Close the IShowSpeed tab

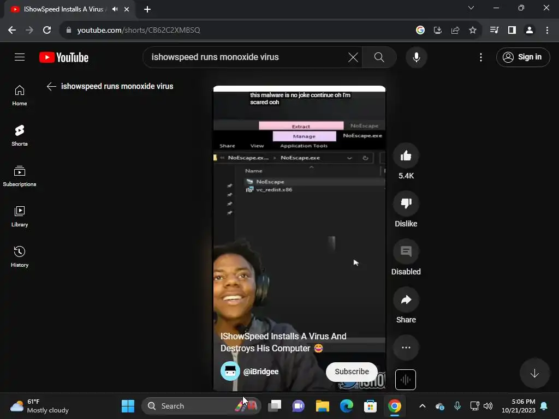(x=127, y=9)
